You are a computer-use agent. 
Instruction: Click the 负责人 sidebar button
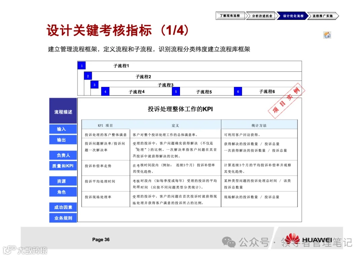pos(63,155)
